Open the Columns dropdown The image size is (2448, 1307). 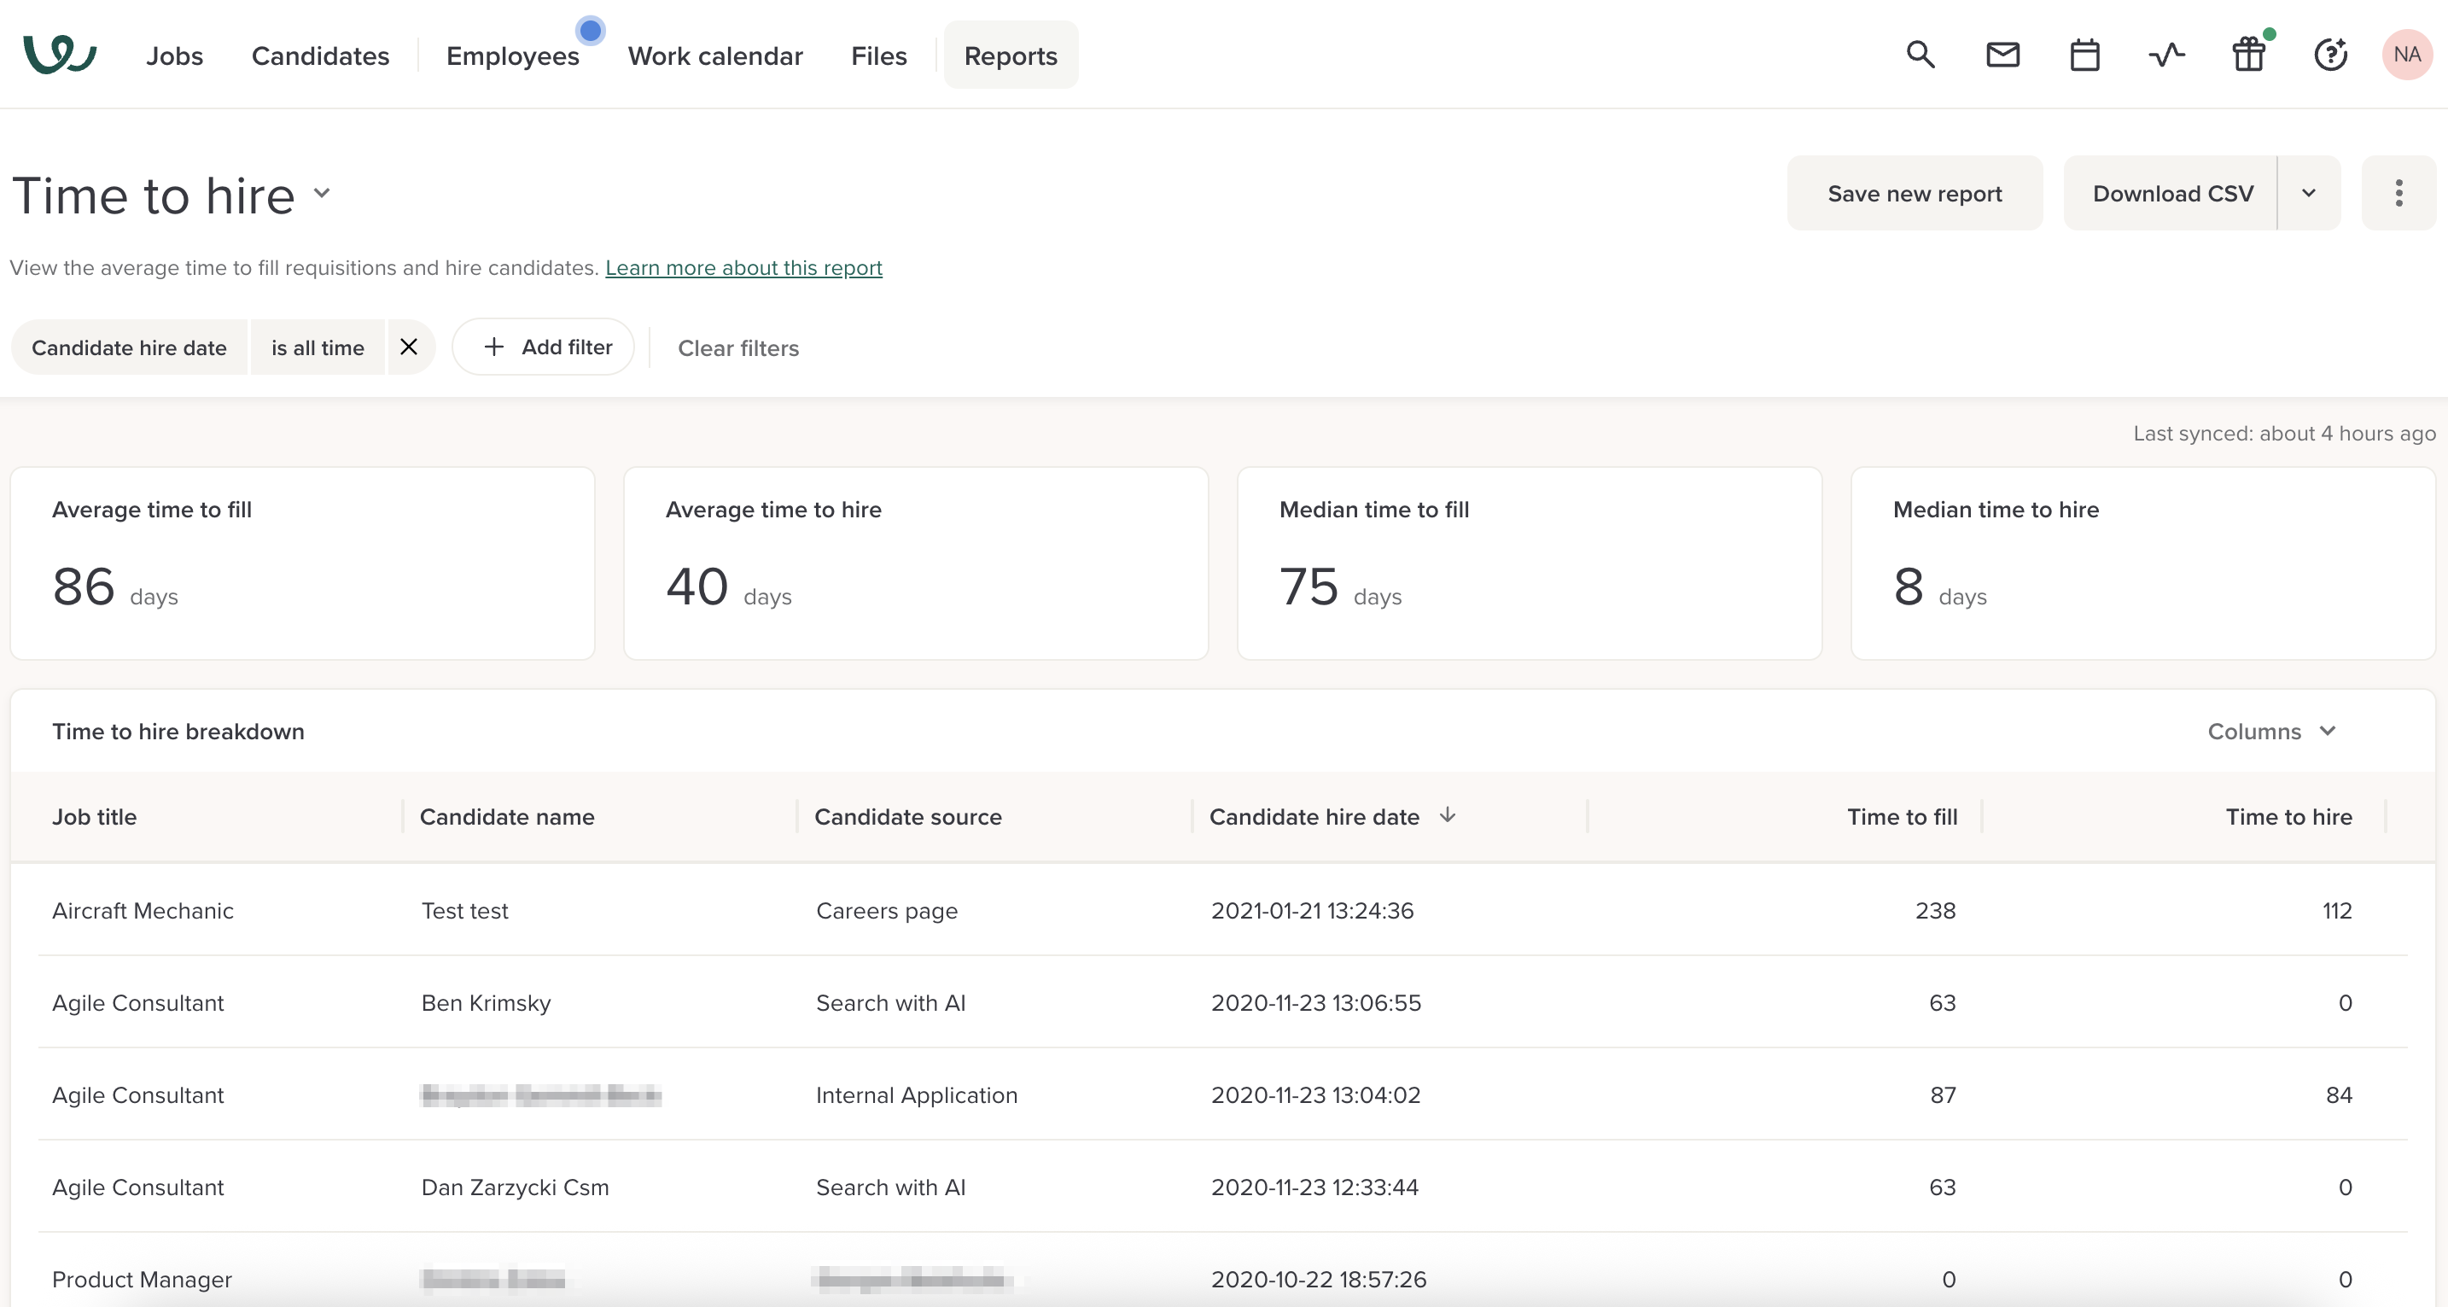(2271, 731)
